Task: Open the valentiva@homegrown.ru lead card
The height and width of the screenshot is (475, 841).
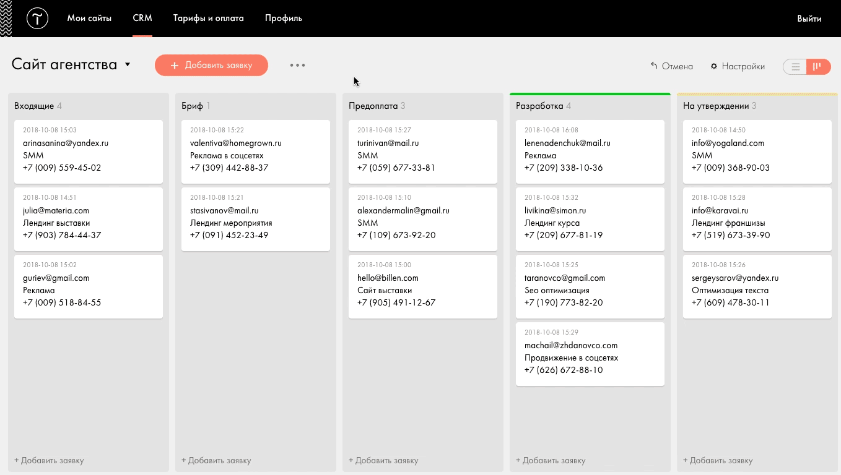Action: (x=256, y=152)
